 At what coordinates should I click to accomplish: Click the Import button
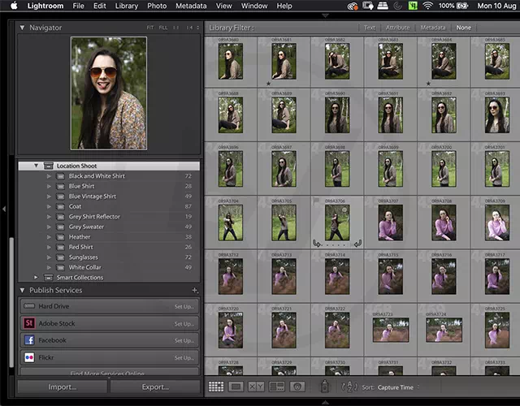[63, 387]
